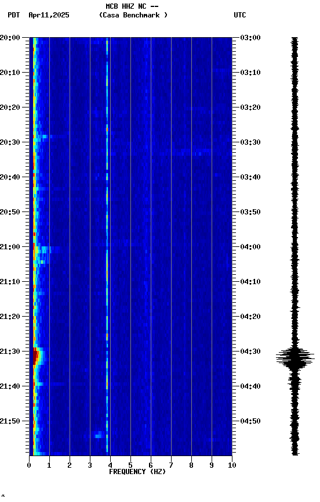Click the 'UTC' timezone label
Viewport: 320px width, 502px height.
[x=240, y=15]
